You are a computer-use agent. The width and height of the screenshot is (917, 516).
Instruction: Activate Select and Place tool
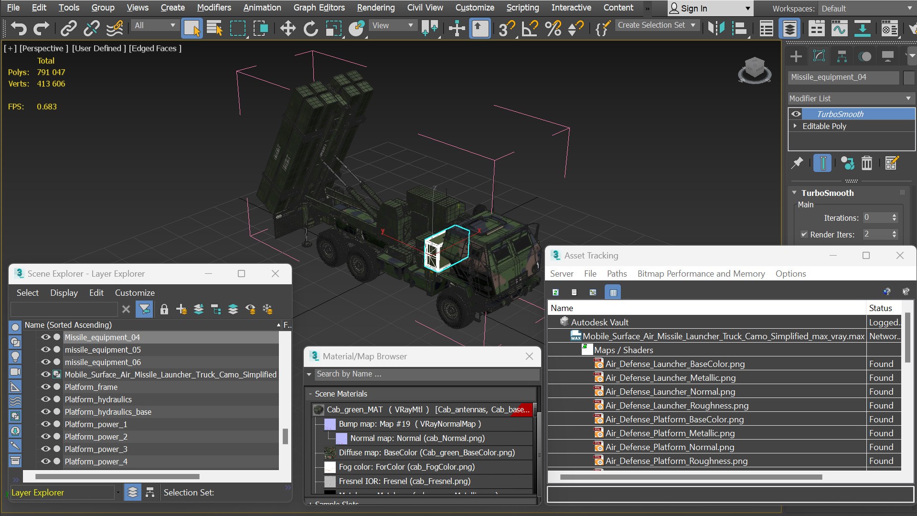(x=356, y=28)
